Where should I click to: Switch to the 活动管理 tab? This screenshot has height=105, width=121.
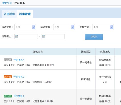point(25,14)
